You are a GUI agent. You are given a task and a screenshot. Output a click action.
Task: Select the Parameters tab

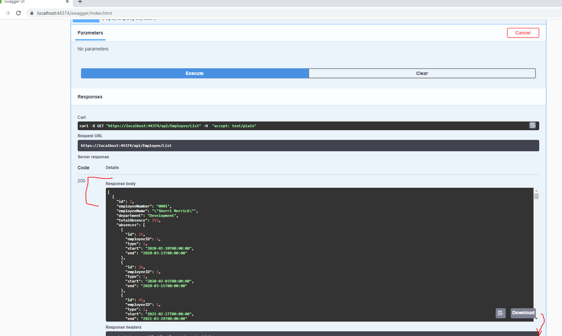coord(90,33)
